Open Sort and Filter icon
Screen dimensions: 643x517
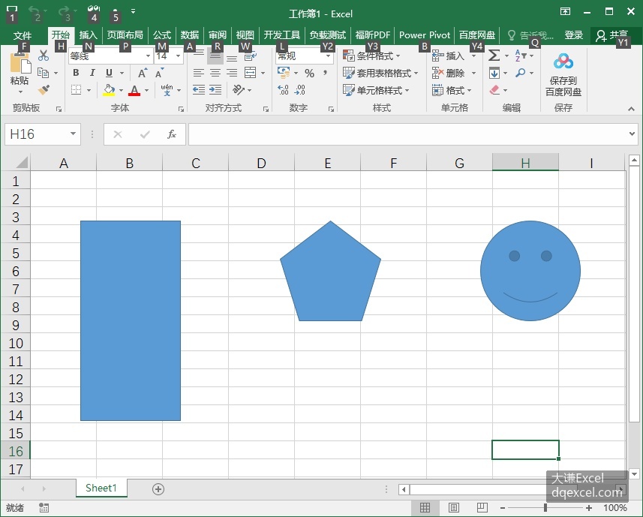[521, 56]
